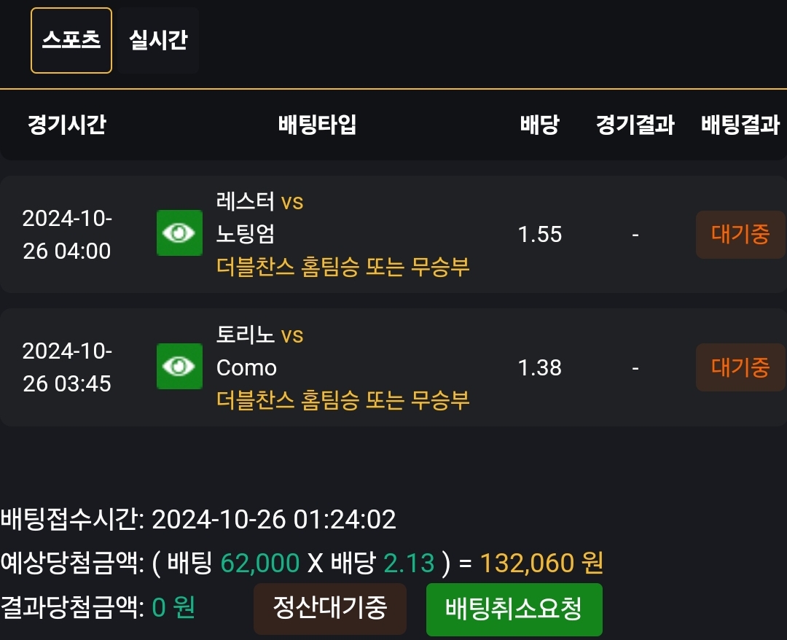Select the 배팅타입 column header
Viewport: 787px width, 640px height.
coord(318,125)
